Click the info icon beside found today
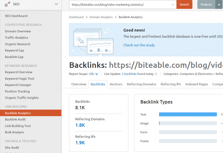This screenshot has height=153, width=223. (x=156, y=74)
